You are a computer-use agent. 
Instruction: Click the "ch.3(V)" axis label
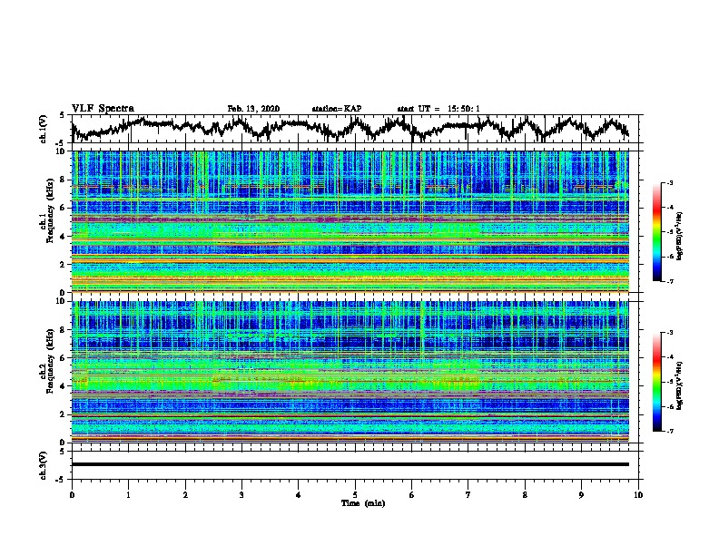pyautogui.click(x=44, y=466)
